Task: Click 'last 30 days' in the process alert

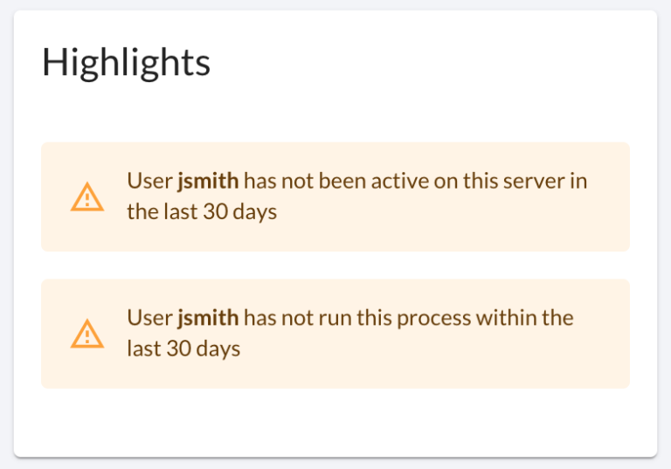Action: coord(183,348)
